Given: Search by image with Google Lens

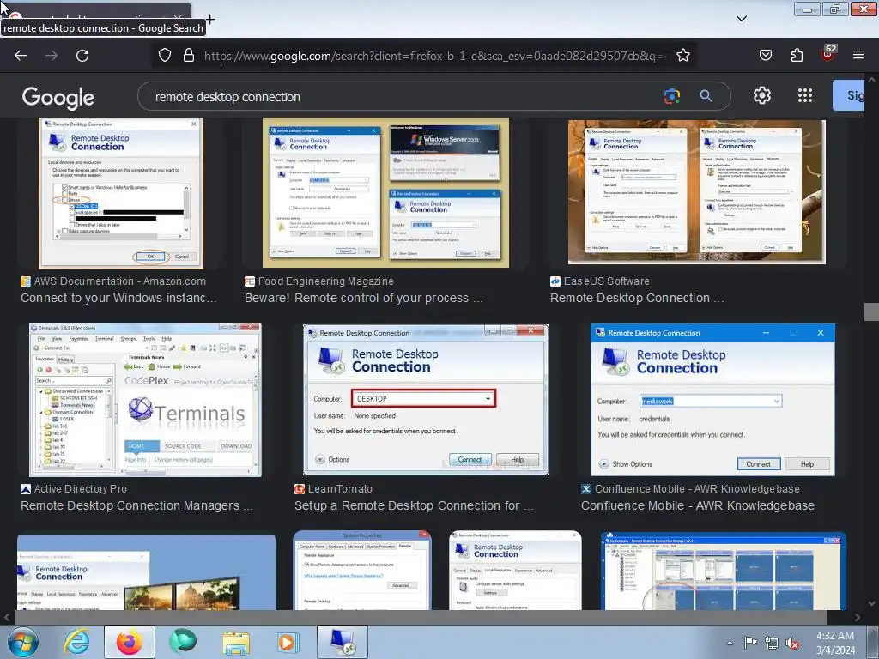Looking at the screenshot, I should 671,96.
